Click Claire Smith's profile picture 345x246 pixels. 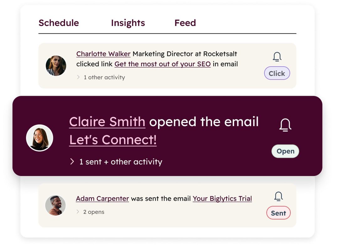click(x=40, y=138)
